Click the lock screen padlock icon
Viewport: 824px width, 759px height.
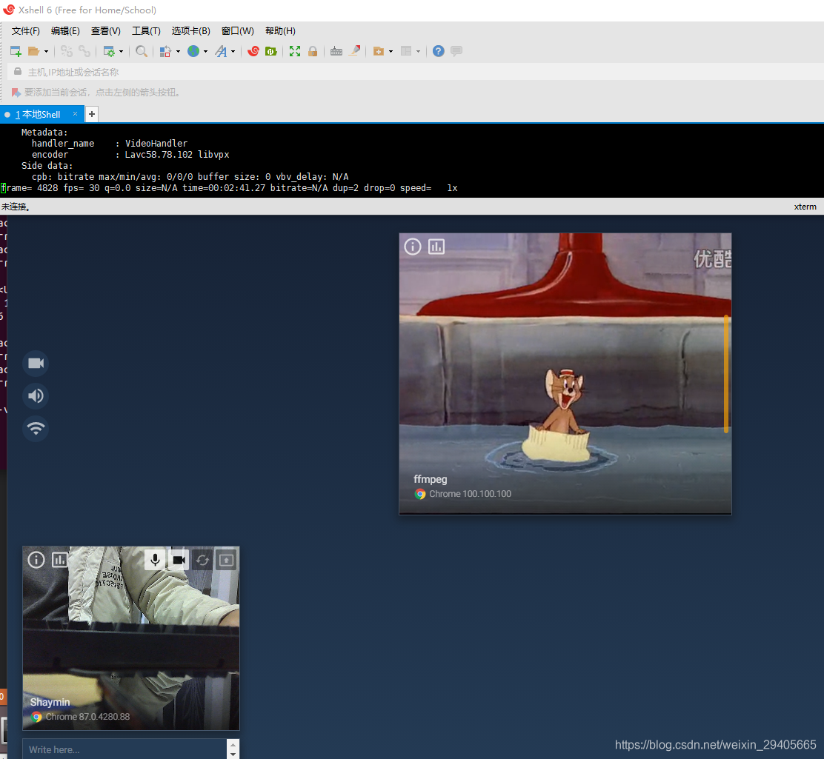click(x=313, y=51)
